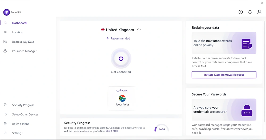The height and width of the screenshot is (140, 266).
Task: Click the Recent clock icon
Action: [118, 90]
